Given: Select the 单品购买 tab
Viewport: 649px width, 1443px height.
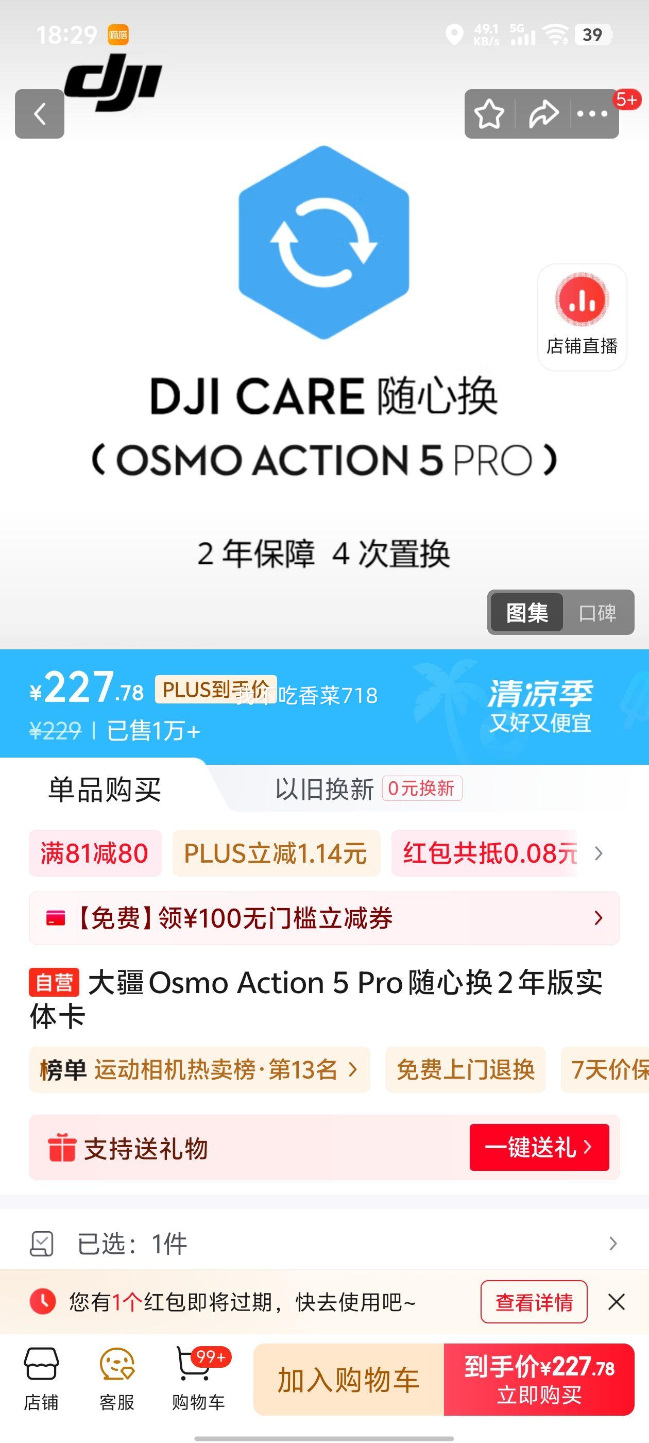Looking at the screenshot, I should pyautogui.click(x=105, y=790).
